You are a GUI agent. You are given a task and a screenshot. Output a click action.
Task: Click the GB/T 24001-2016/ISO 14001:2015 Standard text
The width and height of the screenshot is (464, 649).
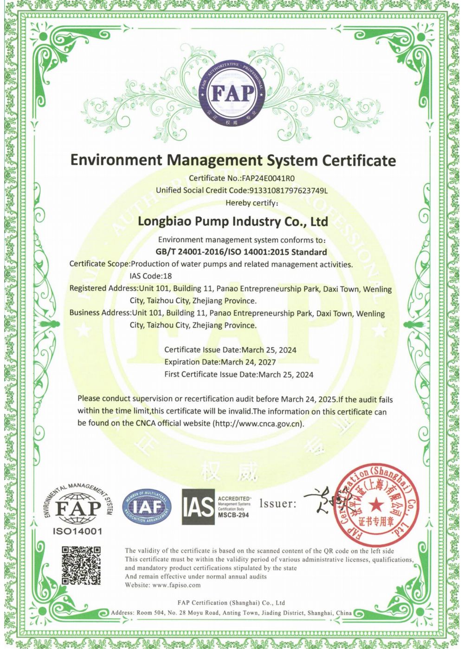241,252
